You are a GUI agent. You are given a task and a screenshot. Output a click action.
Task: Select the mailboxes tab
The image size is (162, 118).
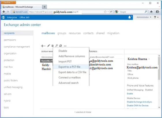click(x=48, y=33)
